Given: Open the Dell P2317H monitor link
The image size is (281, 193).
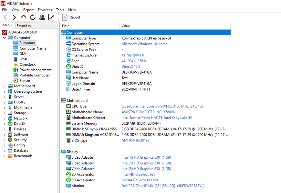Looking at the screenshot, I should 163,186.
